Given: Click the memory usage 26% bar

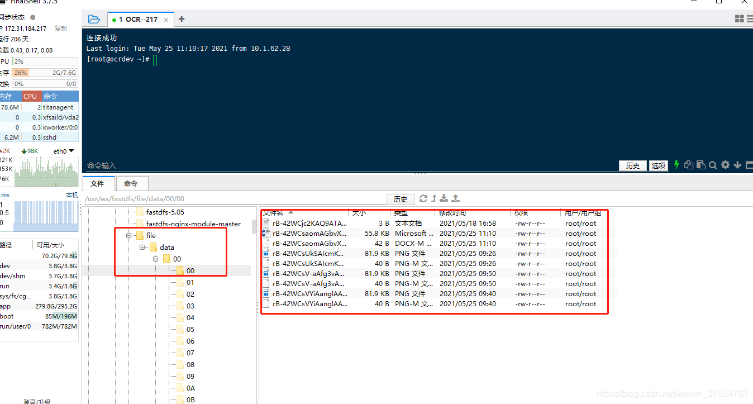Looking at the screenshot, I should coord(45,73).
